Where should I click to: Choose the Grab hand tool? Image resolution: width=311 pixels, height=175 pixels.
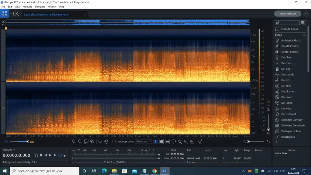pyautogui.click(x=106, y=142)
